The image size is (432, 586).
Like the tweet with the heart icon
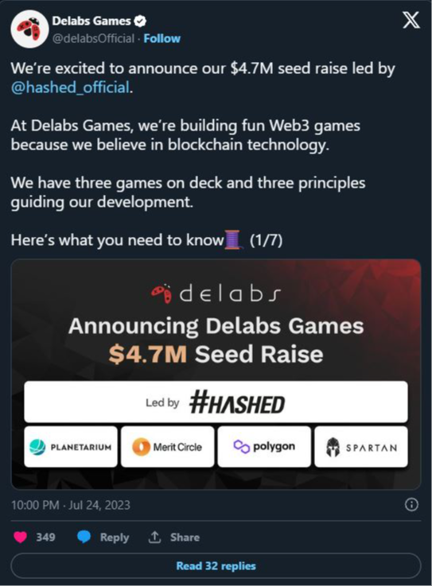click(x=20, y=537)
